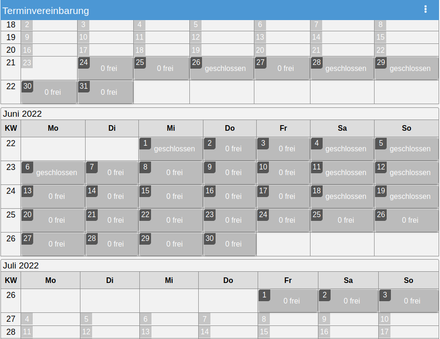Open the three-dot overflow menu
This screenshot has width=440, height=339.
pyautogui.click(x=425, y=9)
